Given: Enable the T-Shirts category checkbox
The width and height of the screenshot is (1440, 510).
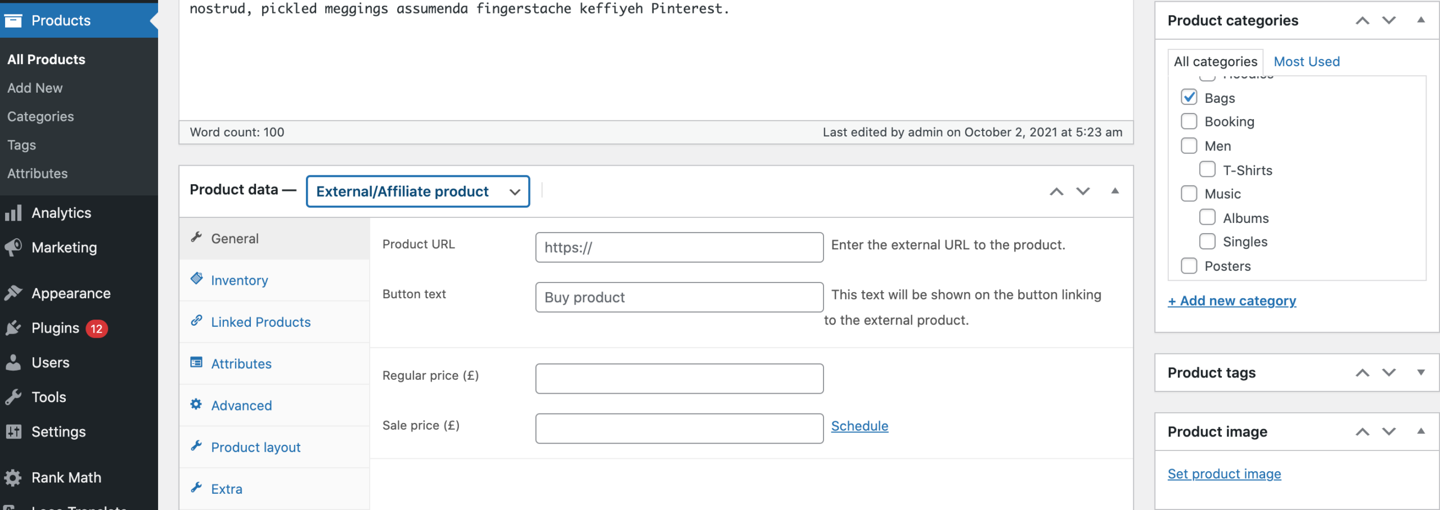Looking at the screenshot, I should click(1207, 170).
